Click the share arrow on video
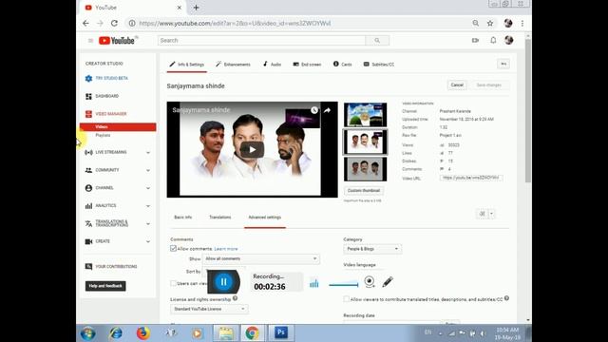The height and width of the screenshot is (342, 608). coord(327,110)
